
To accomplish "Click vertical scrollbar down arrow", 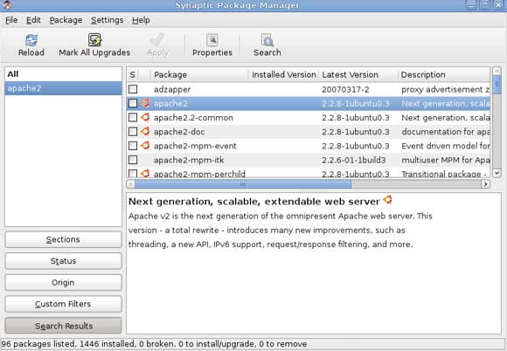I will point(497,173).
